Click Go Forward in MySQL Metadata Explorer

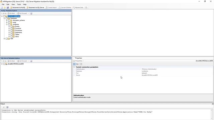(22, 13)
